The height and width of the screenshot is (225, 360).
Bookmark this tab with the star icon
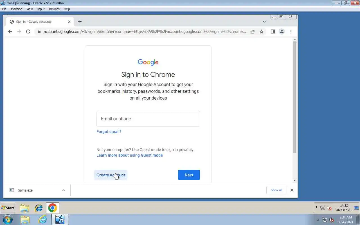pyautogui.click(x=262, y=31)
